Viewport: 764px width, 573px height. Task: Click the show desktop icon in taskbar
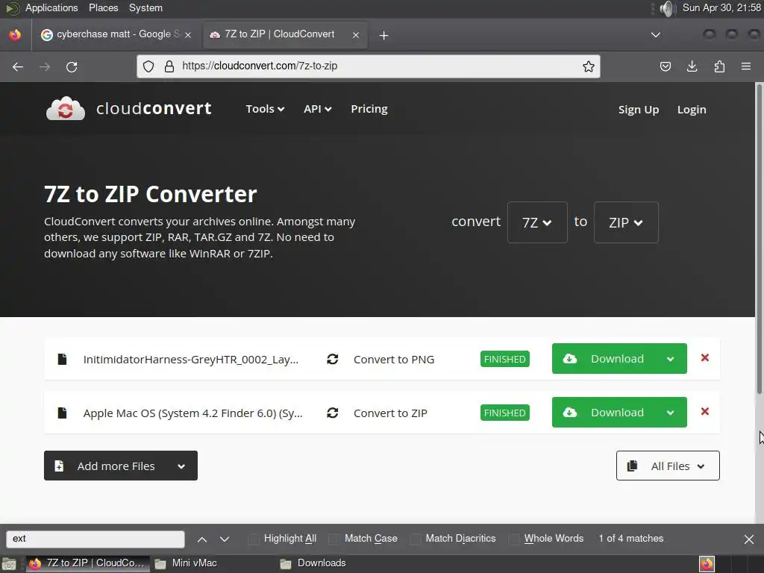pyautogui.click(x=9, y=564)
